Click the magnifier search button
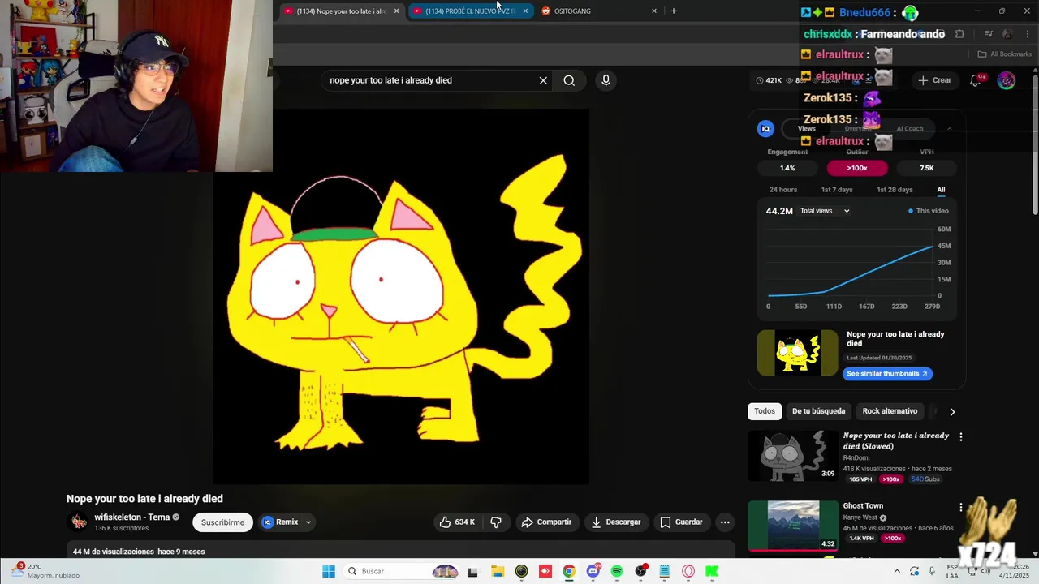Viewport: 1039px width, 584px height. [x=569, y=80]
